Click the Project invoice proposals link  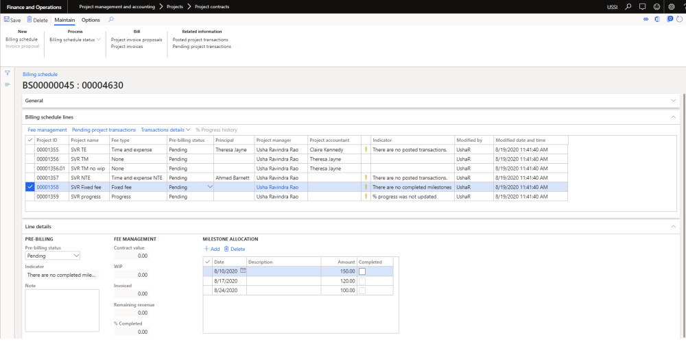pyautogui.click(x=137, y=40)
